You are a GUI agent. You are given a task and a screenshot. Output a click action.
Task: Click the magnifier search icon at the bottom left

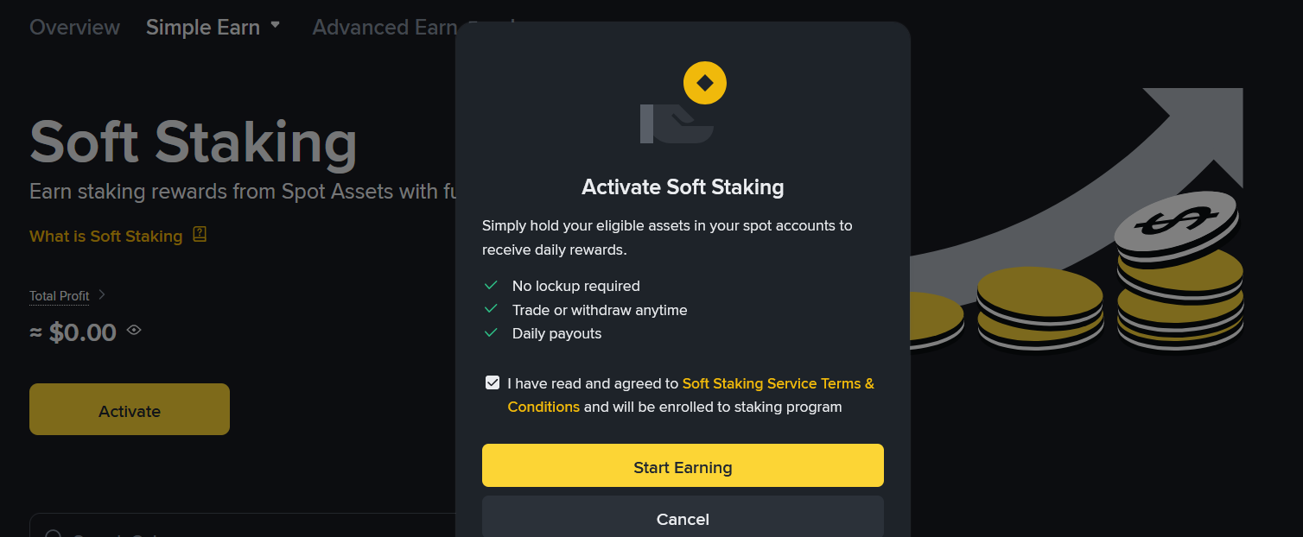[x=53, y=534]
